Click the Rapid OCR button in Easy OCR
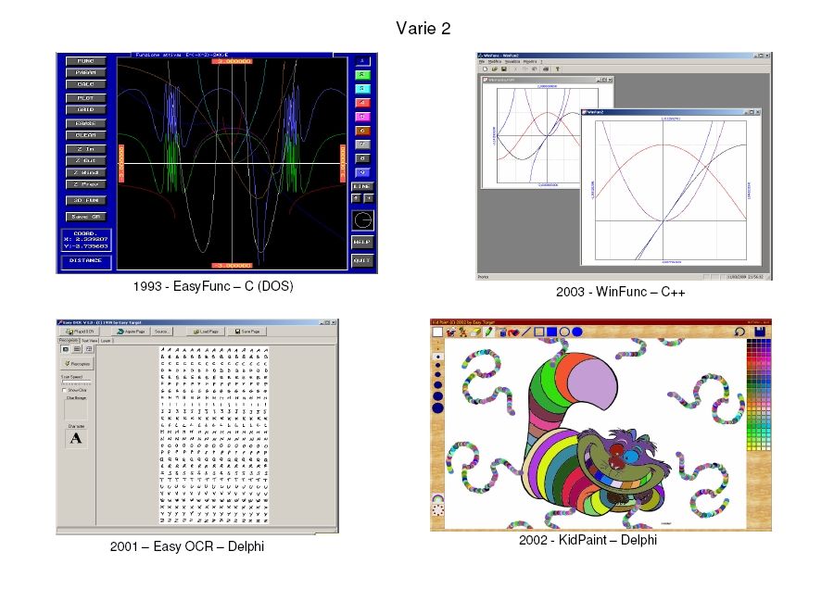Image resolution: width=834 pixels, height=589 pixels. point(80,332)
